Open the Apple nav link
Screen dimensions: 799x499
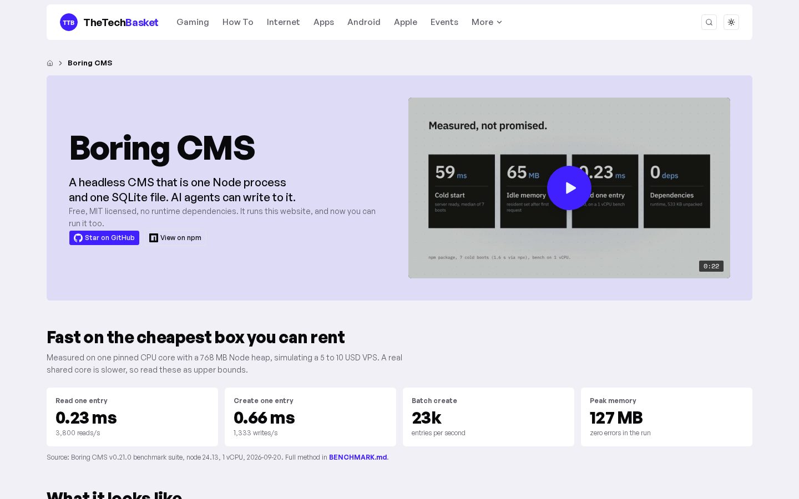pyautogui.click(x=406, y=22)
